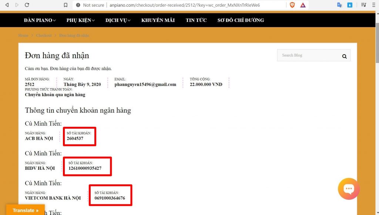Click the Home breadcrumb link
Viewport: 379px width, 215px height.
pyautogui.click(x=23, y=36)
